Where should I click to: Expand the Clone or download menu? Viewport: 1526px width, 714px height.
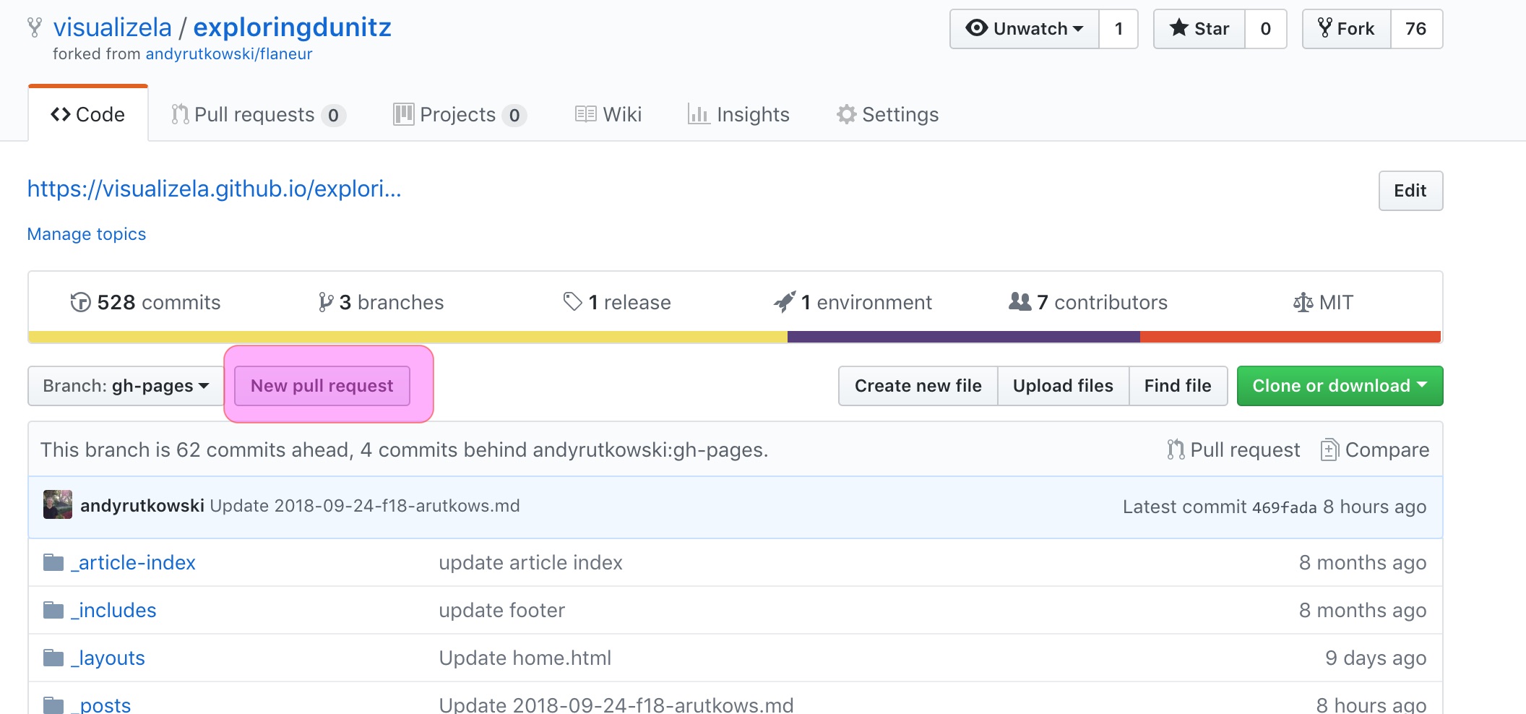point(1340,386)
